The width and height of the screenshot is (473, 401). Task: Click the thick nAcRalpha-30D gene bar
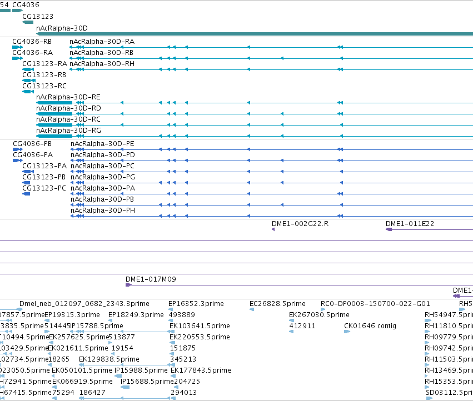coord(255,34)
